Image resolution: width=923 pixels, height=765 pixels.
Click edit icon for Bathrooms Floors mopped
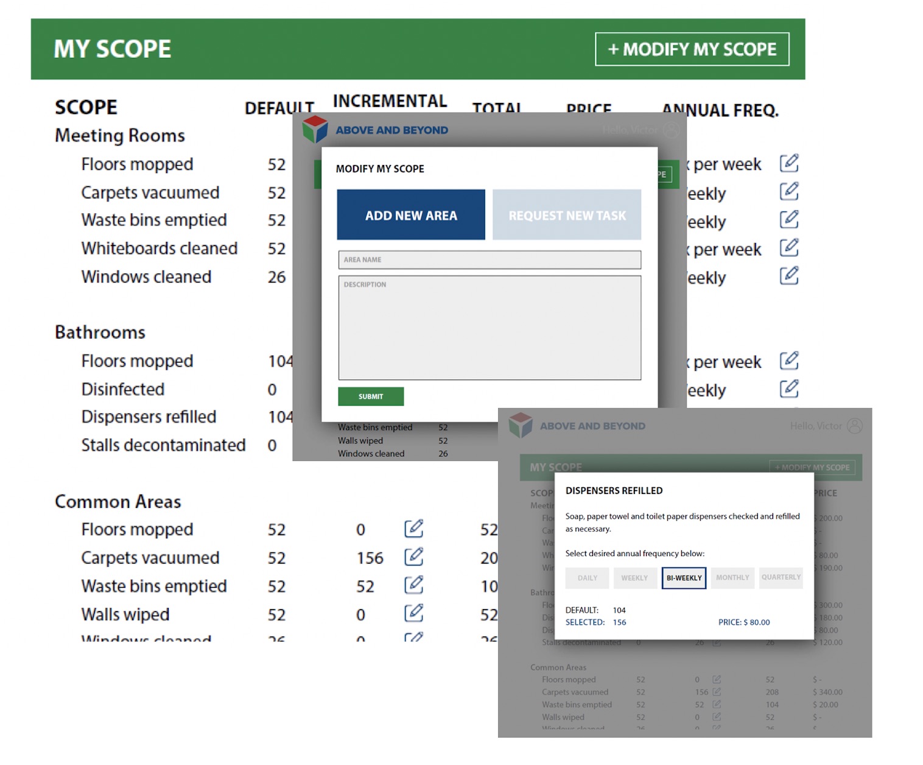pyautogui.click(x=788, y=361)
